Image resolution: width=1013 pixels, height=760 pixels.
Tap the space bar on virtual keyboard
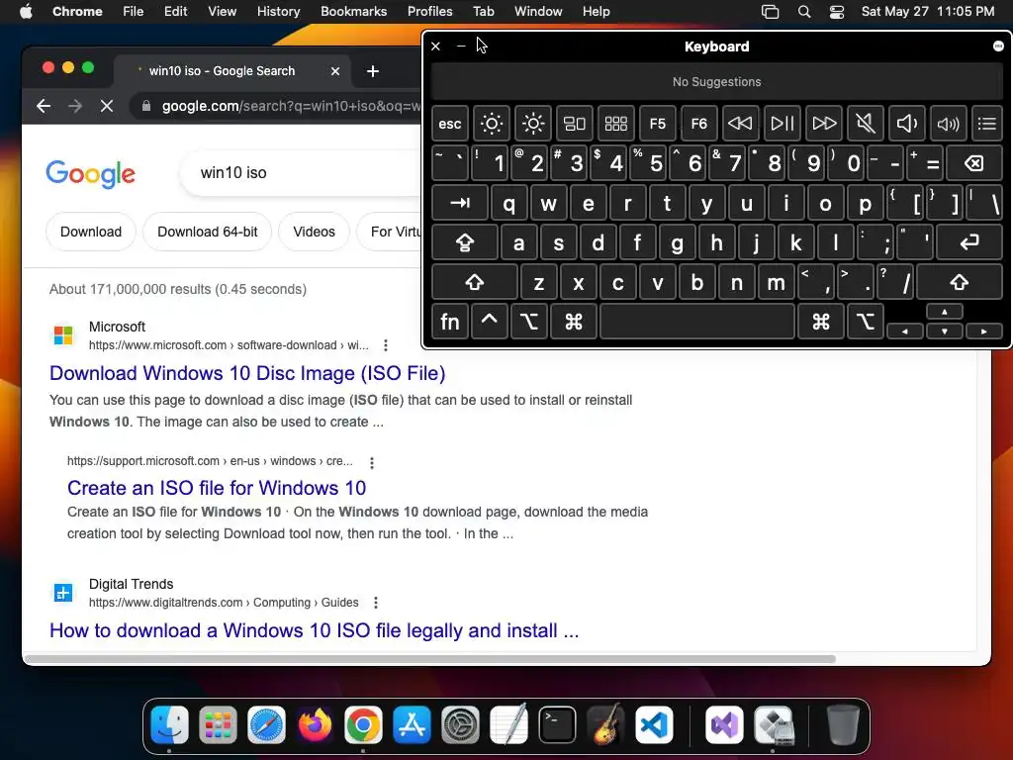pos(697,322)
